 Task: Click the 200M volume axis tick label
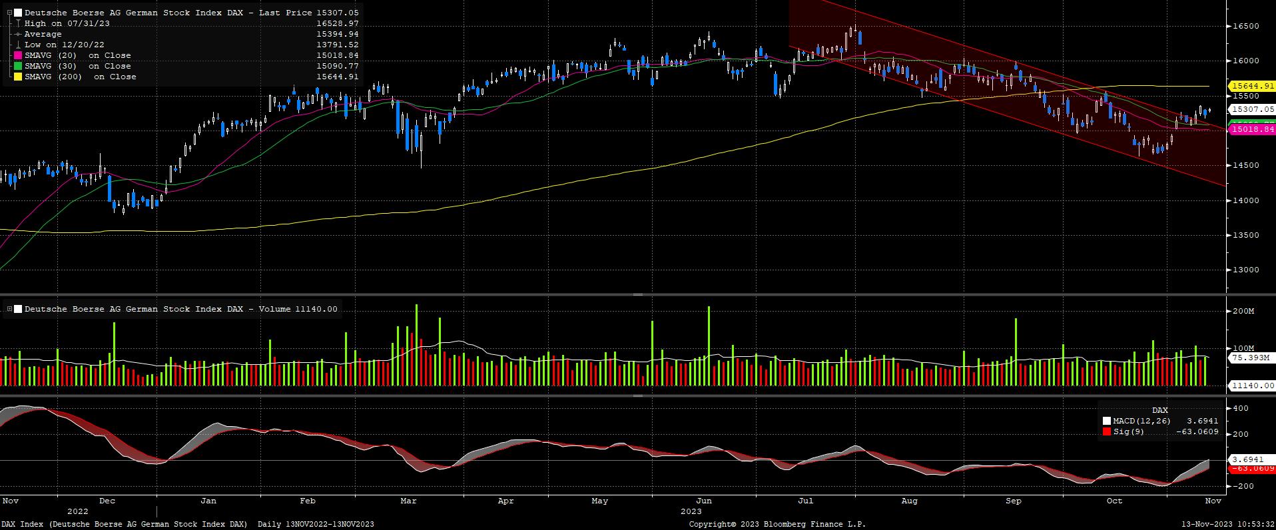point(1243,311)
